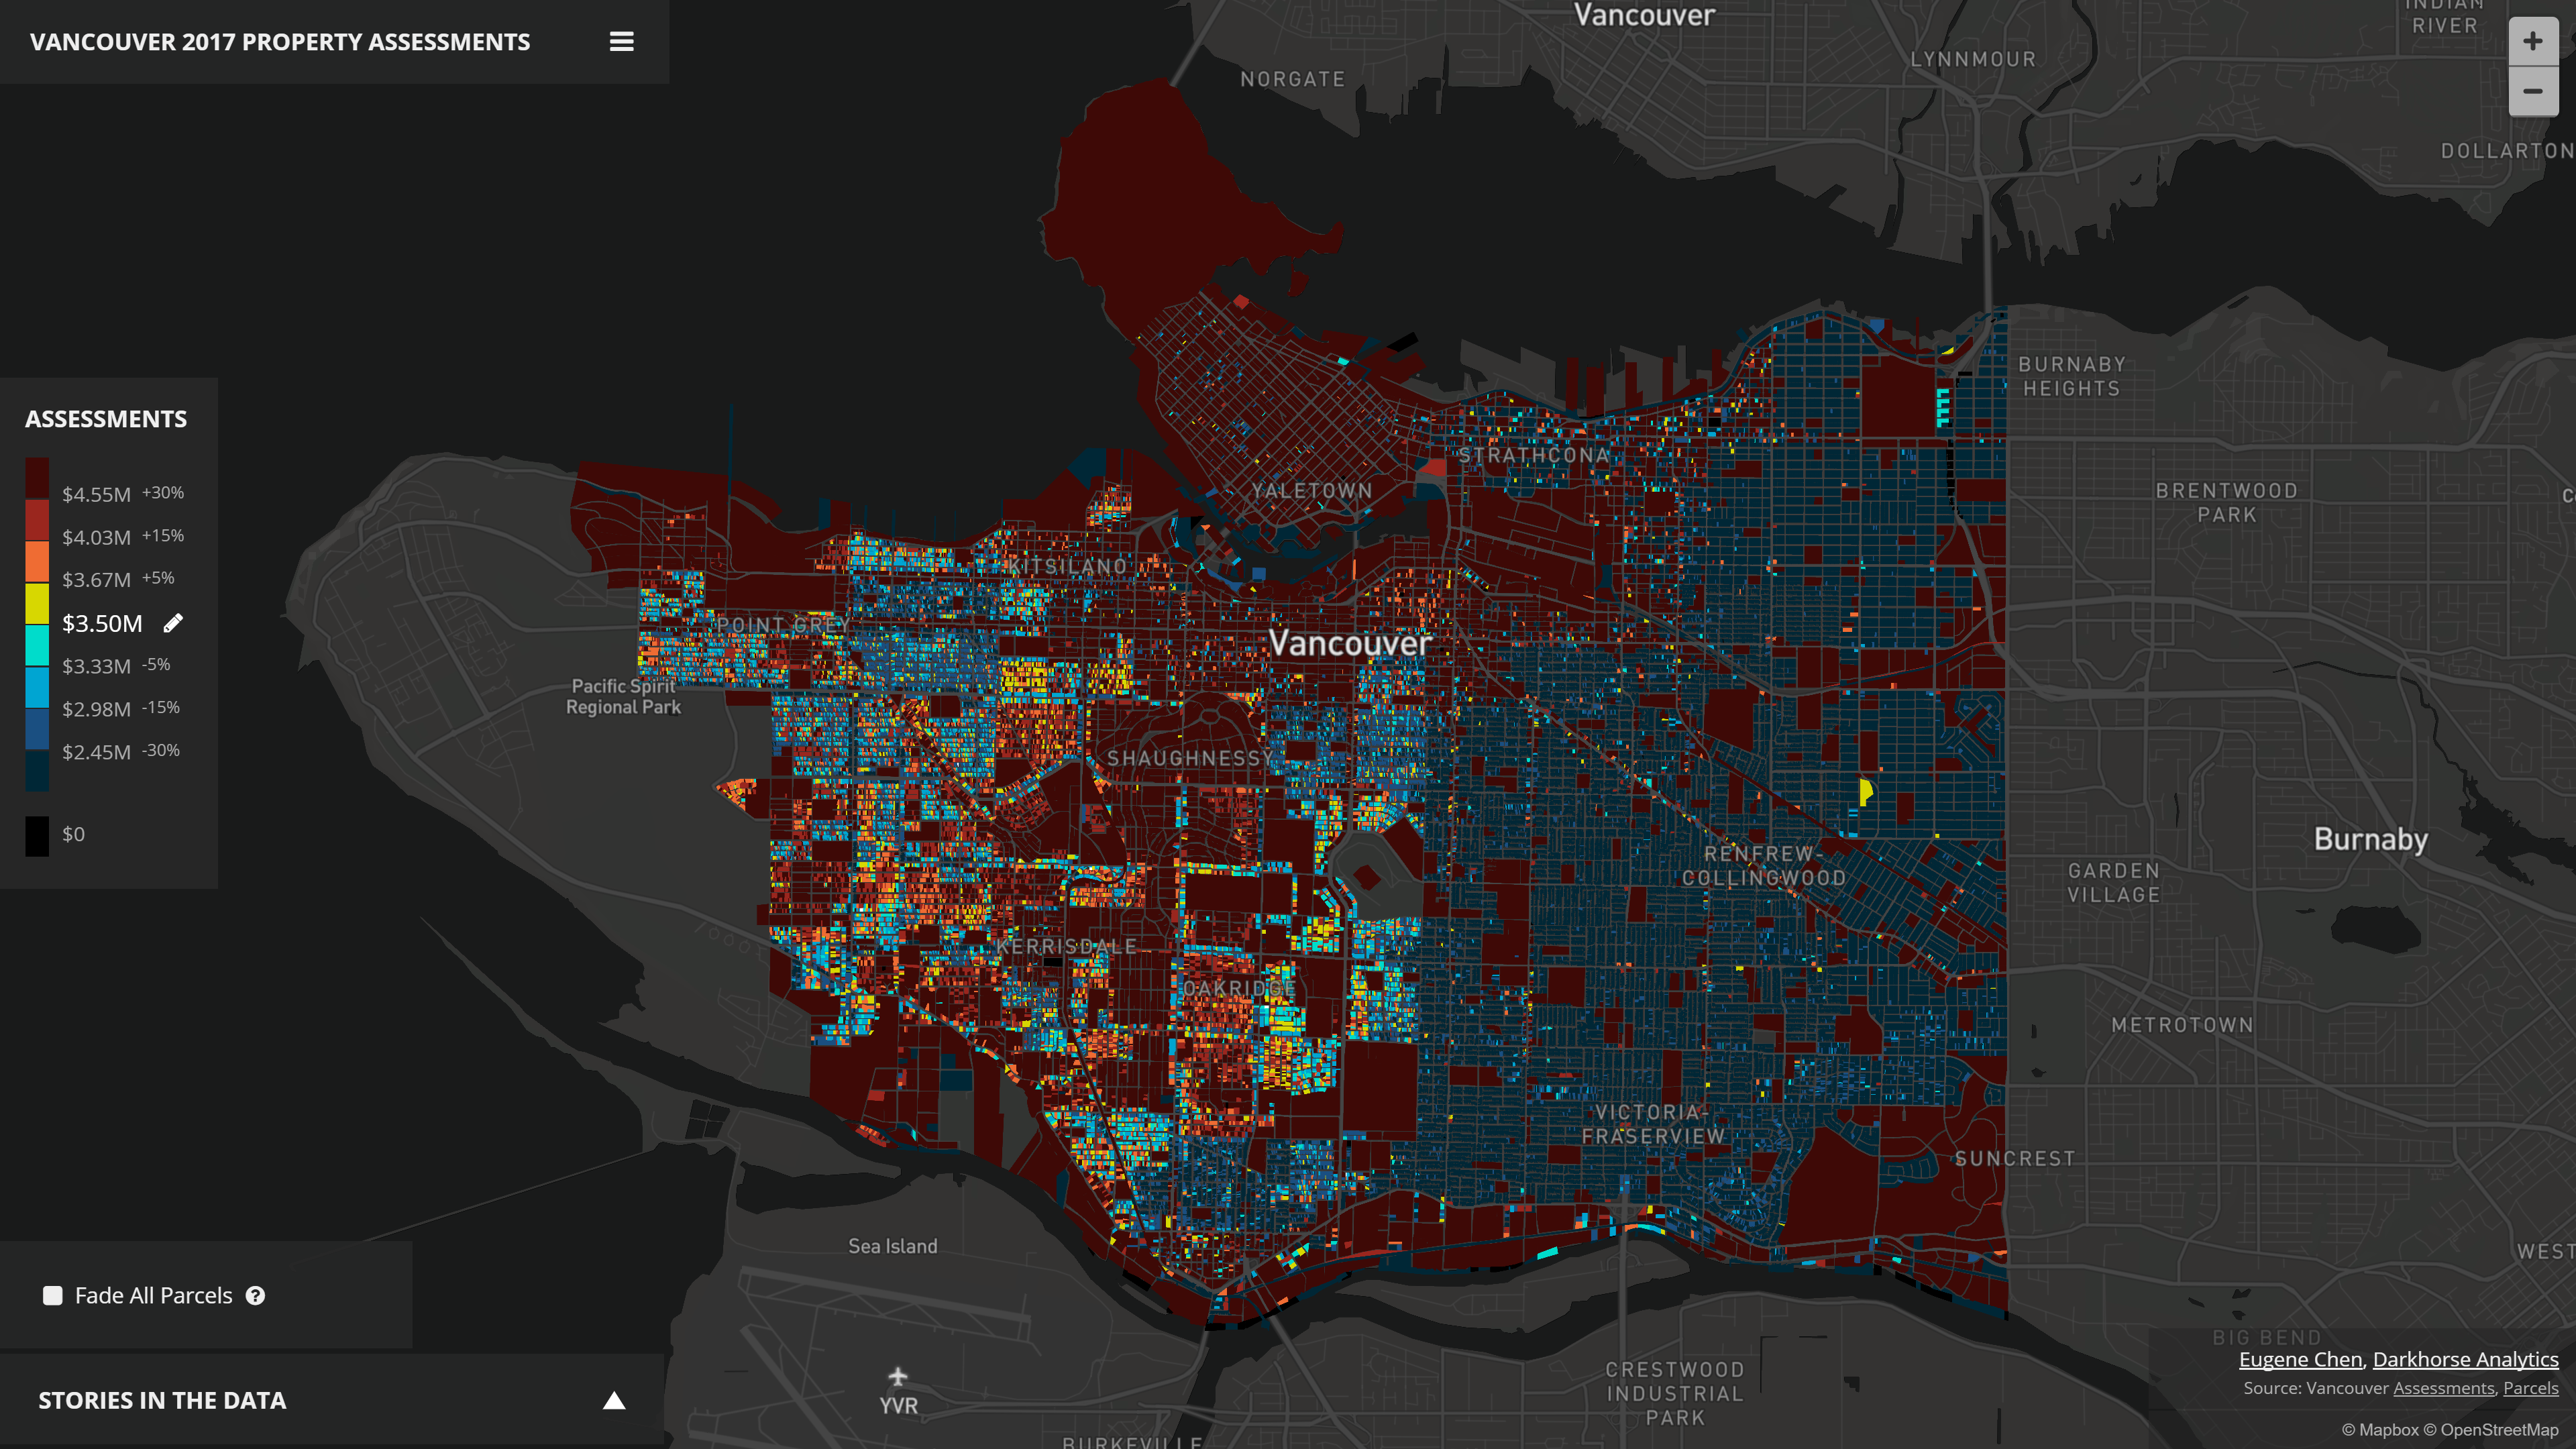Click the Renfrew-Collingwood label
The image size is (2576, 1449).
tap(1764, 866)
